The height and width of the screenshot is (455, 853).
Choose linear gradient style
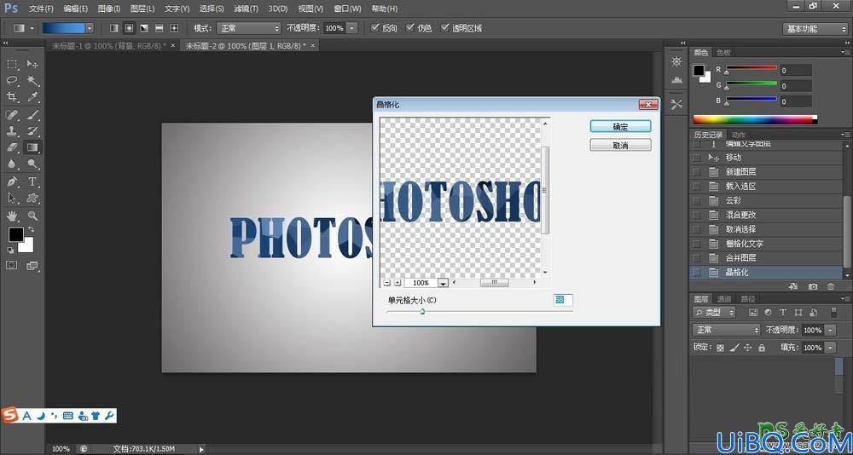tap(114, 28)
